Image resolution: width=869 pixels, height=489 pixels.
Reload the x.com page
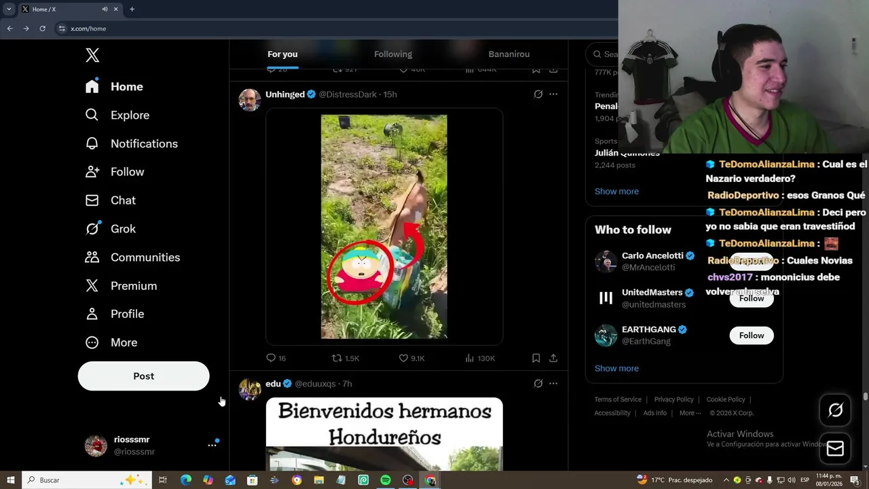[42, 29]
